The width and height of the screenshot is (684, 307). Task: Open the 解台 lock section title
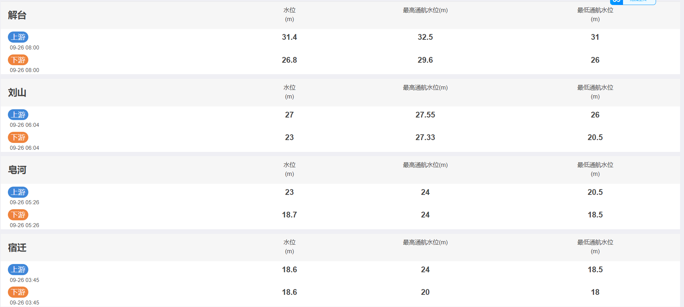click(x=17, y=15)
